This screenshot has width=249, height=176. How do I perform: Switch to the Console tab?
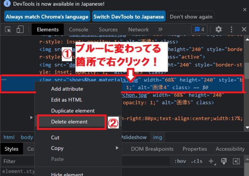click(78, 30)
